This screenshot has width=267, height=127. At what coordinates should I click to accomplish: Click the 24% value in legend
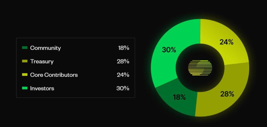pos(123,75)
